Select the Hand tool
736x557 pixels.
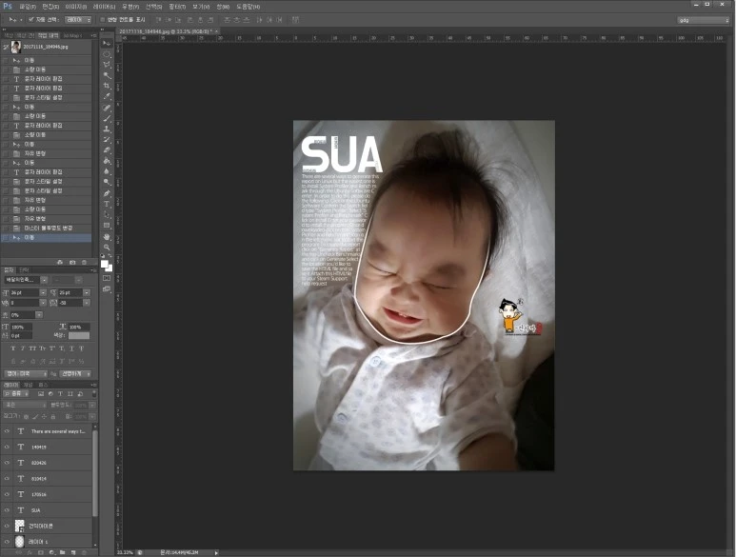tap(107, 236)
